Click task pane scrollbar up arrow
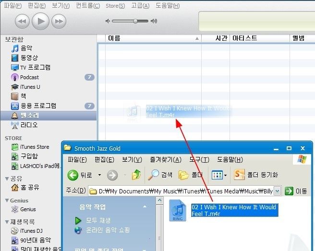The image size is (315, 251). tap(160, 201)
